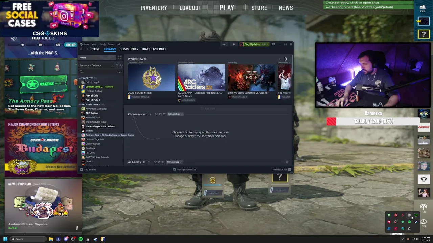Collapse the Favorites category
The image size is (433, 243).
pyautogui.click(x=80, y=78)
